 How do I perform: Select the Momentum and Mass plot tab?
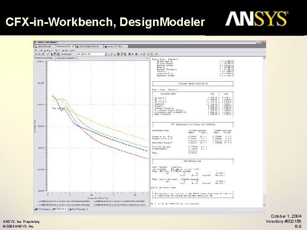pyautogui.click(x=44, y=58)
